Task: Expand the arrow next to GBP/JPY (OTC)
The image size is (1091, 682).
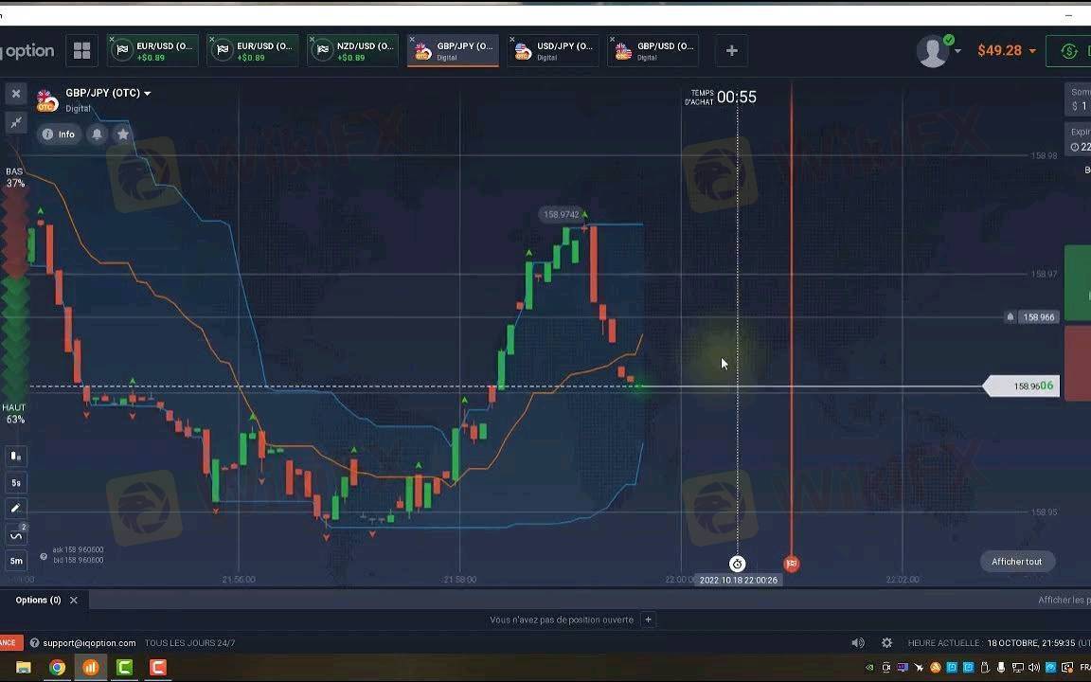Action: tap(148, 93)
